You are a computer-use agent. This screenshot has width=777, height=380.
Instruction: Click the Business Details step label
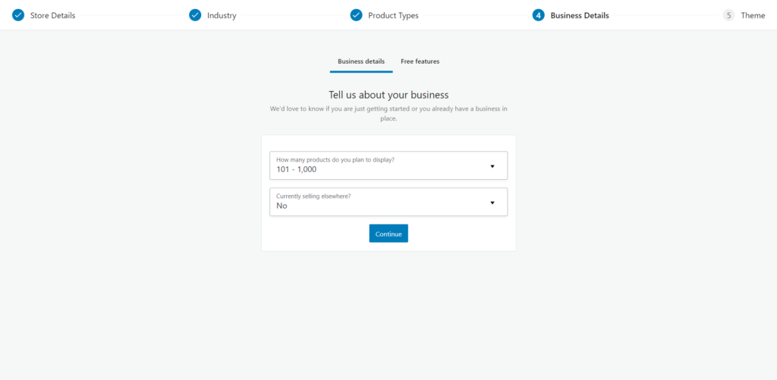580,15
